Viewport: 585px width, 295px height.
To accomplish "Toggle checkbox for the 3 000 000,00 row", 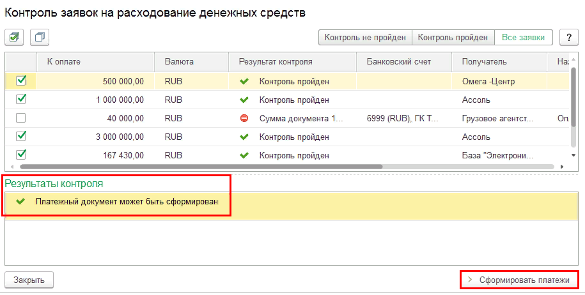I will point(21,137).
